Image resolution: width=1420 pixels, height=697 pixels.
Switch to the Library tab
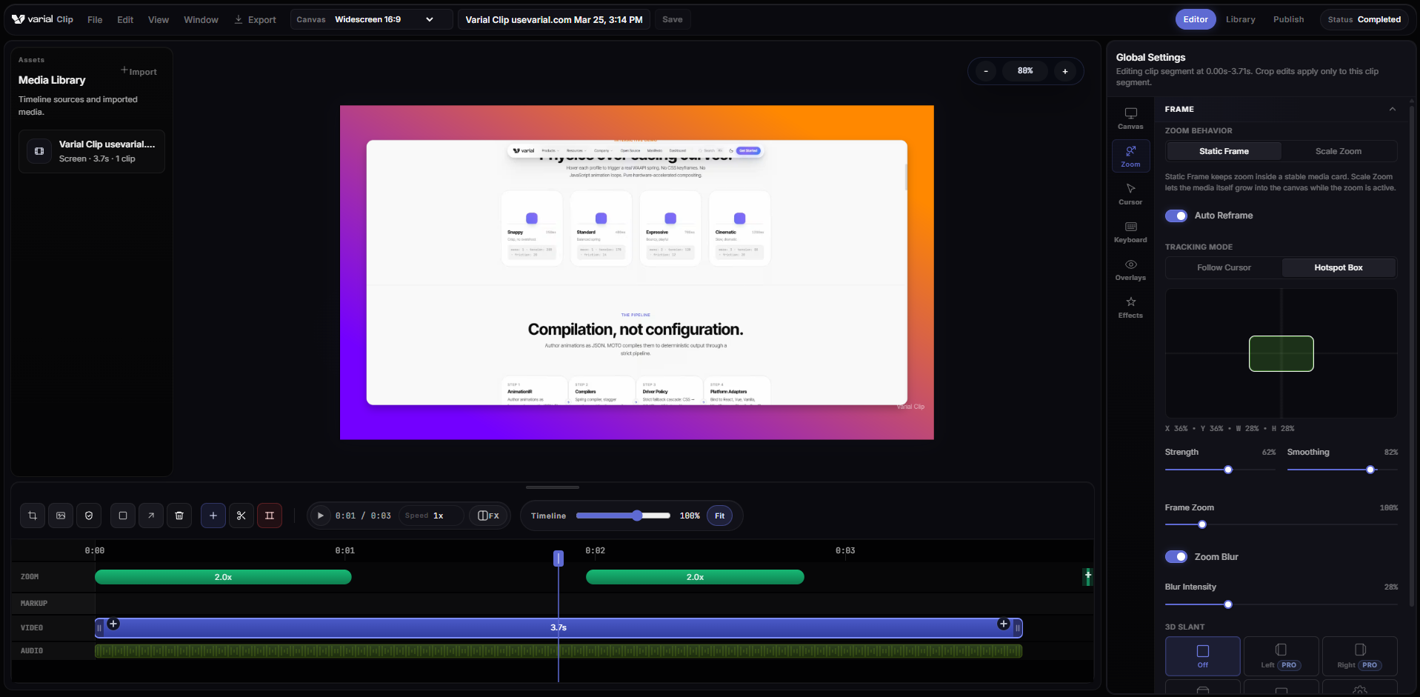pos(1240,19)
